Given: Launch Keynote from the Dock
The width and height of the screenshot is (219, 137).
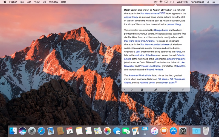Looking at the screenshot, I should 145,131.
